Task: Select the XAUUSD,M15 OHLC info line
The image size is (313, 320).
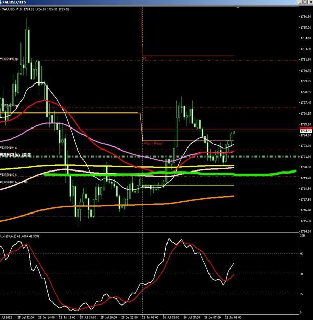Action: pos(35,9)
